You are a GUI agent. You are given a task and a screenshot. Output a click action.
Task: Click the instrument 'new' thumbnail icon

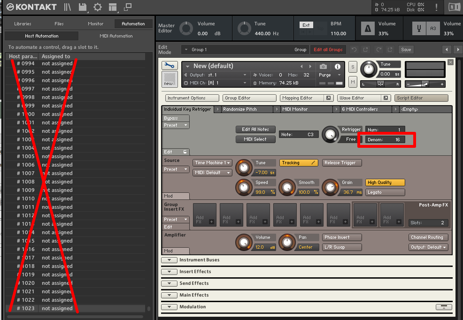[170, 79]
